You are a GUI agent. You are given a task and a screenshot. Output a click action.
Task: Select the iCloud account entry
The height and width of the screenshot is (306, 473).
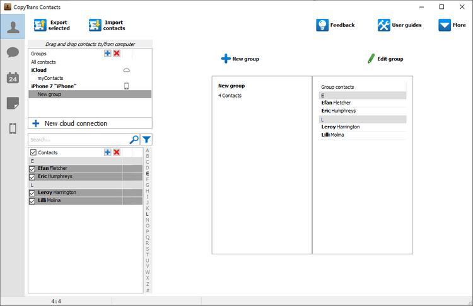tap(39, 70)
